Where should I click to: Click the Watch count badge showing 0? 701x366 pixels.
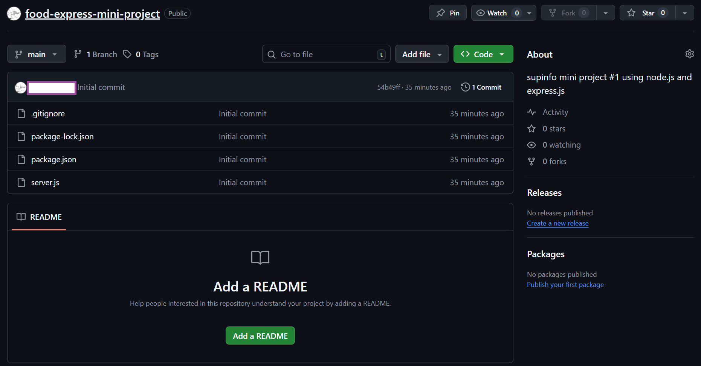coord(517,13)
